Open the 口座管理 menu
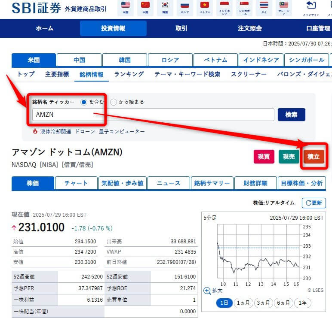Screen dimensions: 332x318 point(318,28)
